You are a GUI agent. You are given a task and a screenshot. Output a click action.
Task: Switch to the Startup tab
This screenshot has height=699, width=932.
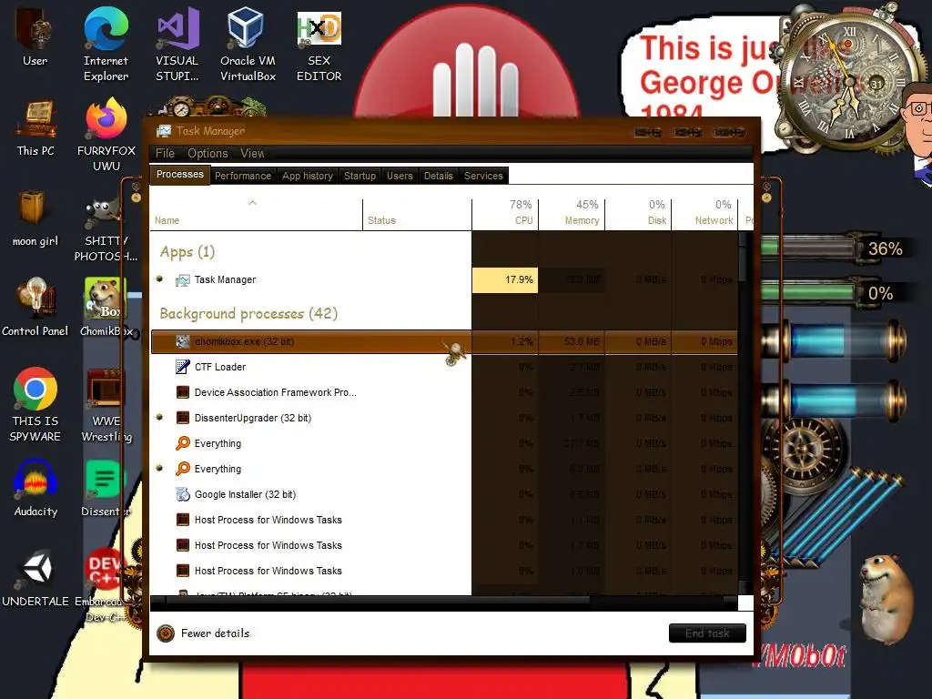coord(360,176)
